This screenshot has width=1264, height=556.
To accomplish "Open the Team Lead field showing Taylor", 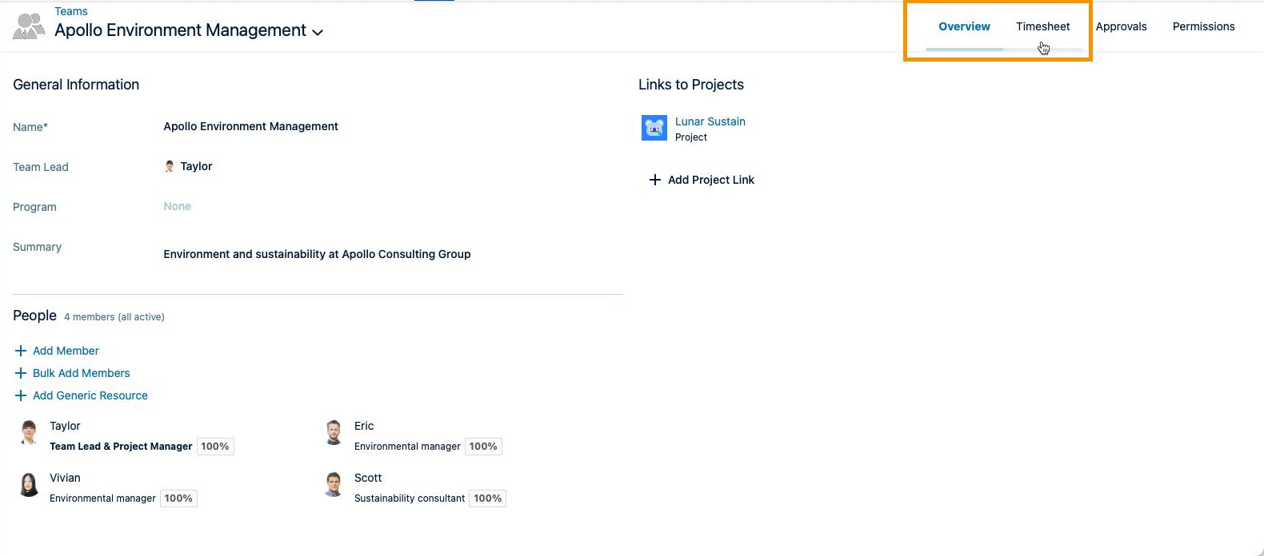I will [195, 166].
